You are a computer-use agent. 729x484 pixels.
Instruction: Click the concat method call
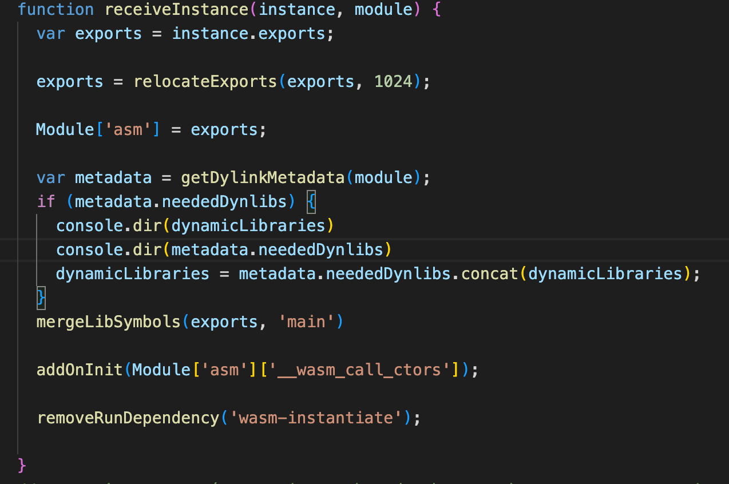(490, 274)
